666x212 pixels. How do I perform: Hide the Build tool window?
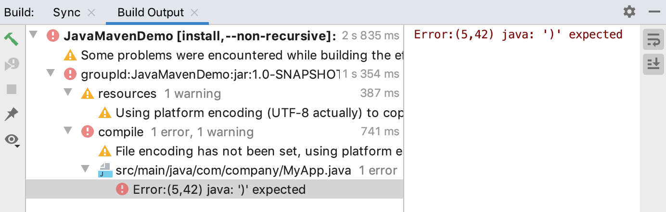(654, 12)
